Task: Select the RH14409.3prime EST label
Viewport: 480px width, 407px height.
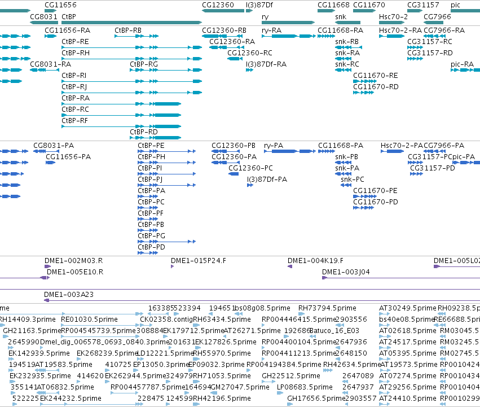Action: click(28, 320)
